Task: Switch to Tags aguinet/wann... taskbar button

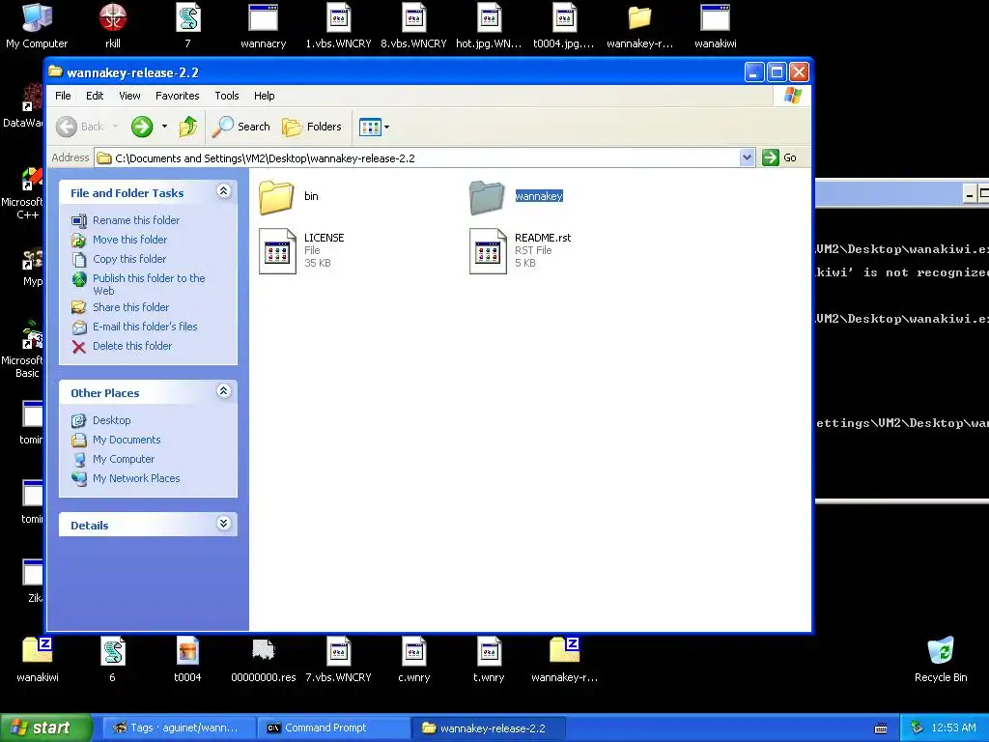Action: coord(179,728)
